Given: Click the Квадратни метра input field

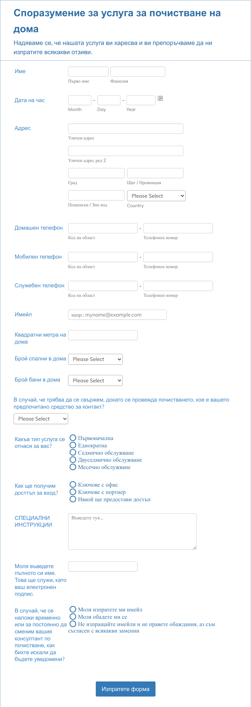Looking at the screenshot, I should pos(103,335).
